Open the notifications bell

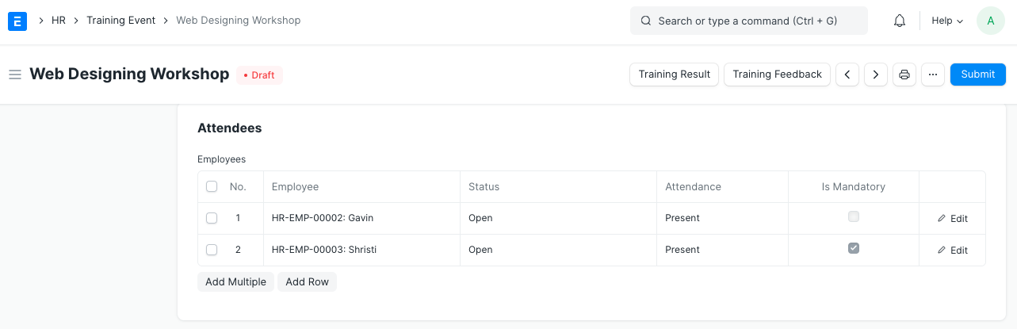click(x=899, y=21)
